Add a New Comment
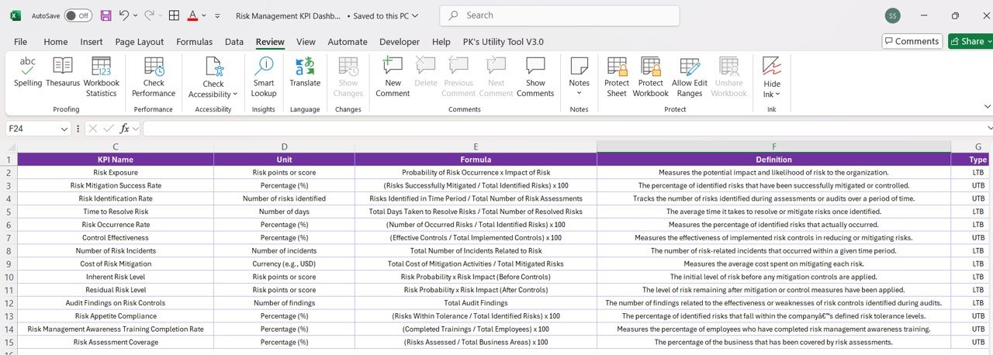993x355 pixels. [x=393, y=75]
